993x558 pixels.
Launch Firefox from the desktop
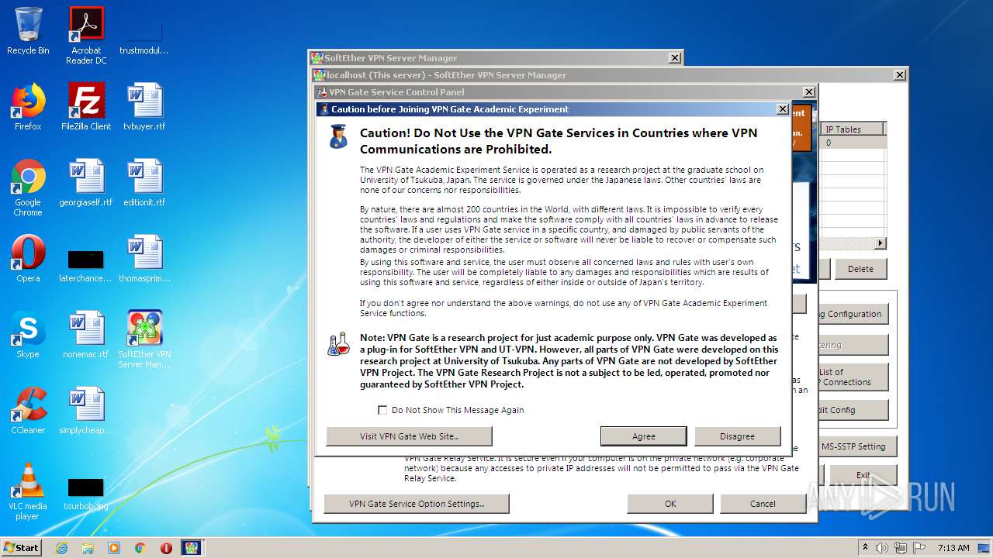pyautogui.click(x=28, y=107)
